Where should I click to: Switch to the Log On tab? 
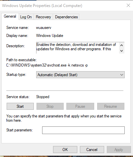pyautogui.click(x=26, y=17)
